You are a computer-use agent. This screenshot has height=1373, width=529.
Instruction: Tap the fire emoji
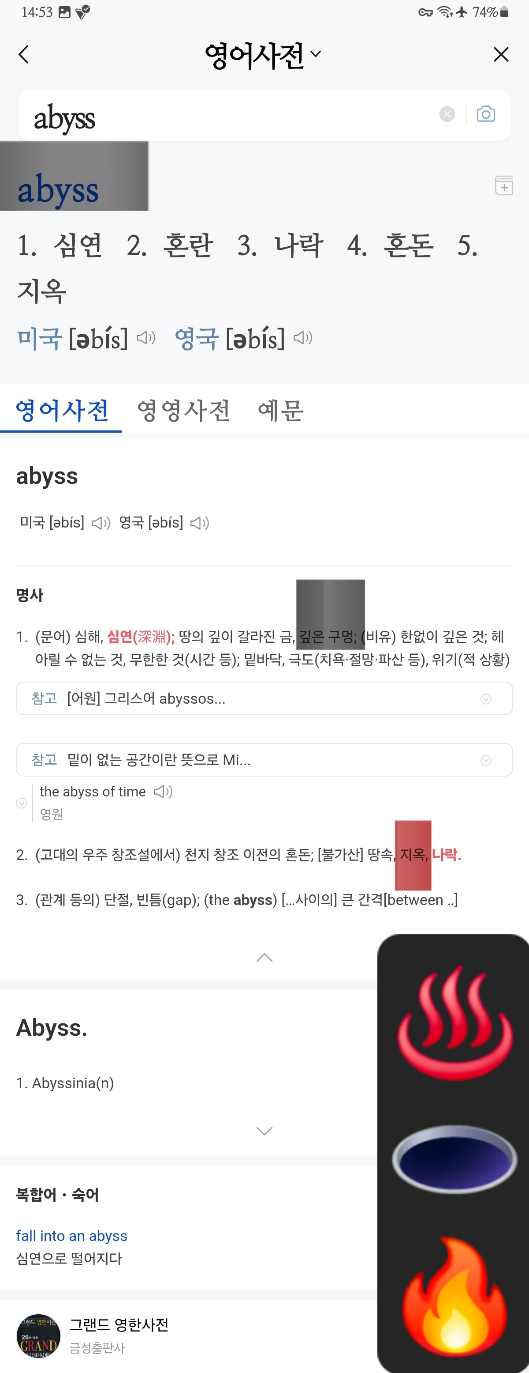[x=454, y=1298]
